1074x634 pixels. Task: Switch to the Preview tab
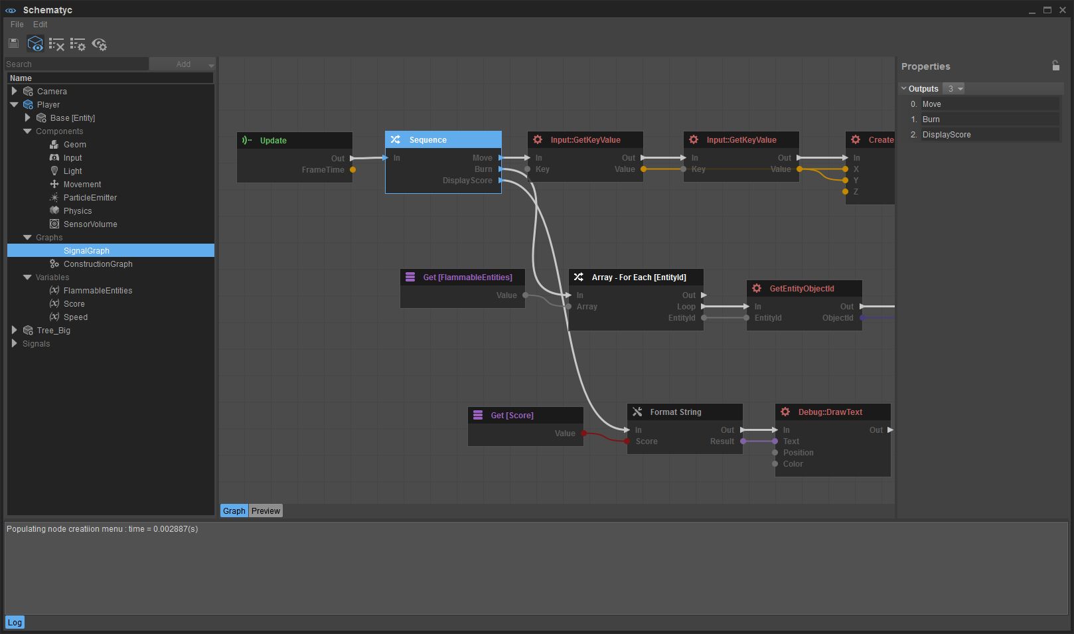click(266, 511)
